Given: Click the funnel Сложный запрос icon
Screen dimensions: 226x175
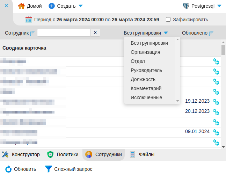Looking at the screenshot, I should coord(49,169).
